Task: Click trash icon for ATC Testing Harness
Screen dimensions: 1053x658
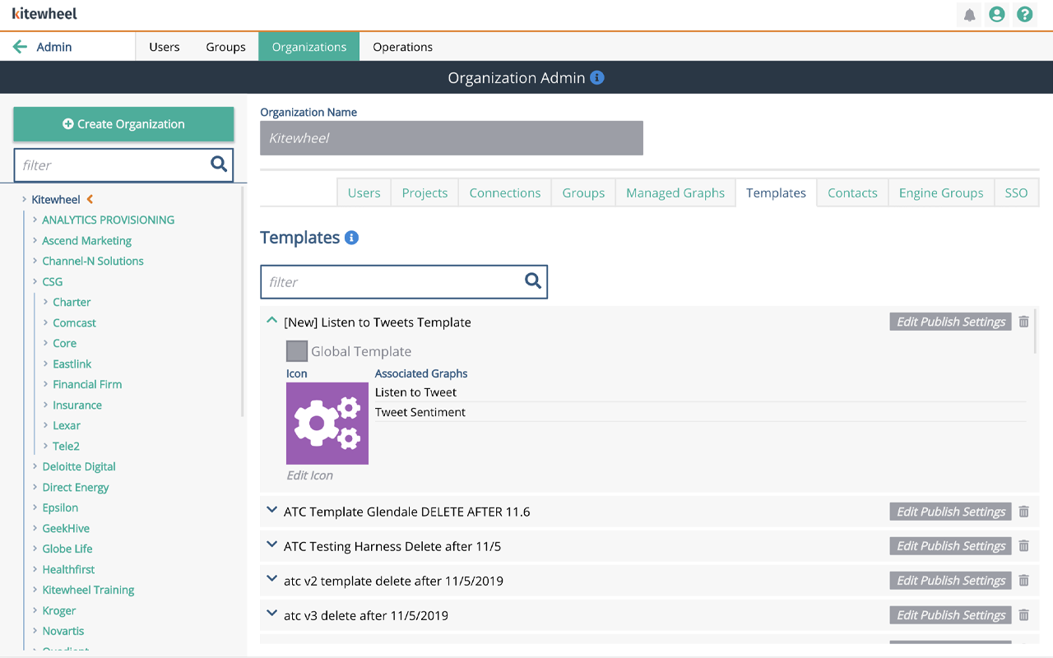Action: click(x=1023, y=546)
